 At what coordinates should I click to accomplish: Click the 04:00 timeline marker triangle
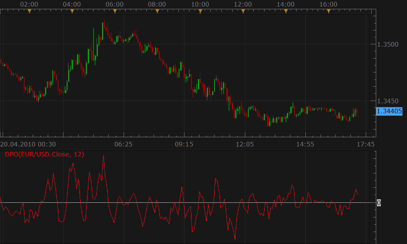(72, 11)
